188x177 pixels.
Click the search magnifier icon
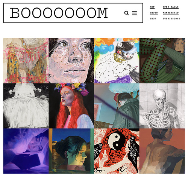126,13
